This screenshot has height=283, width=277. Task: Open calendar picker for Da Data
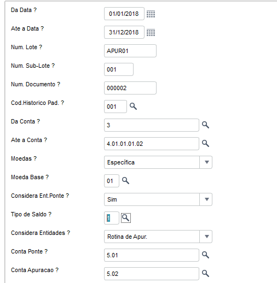(151, 14)
